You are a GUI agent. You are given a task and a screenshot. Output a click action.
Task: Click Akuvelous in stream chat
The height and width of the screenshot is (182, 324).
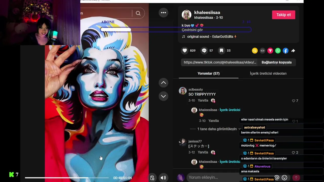262,166
